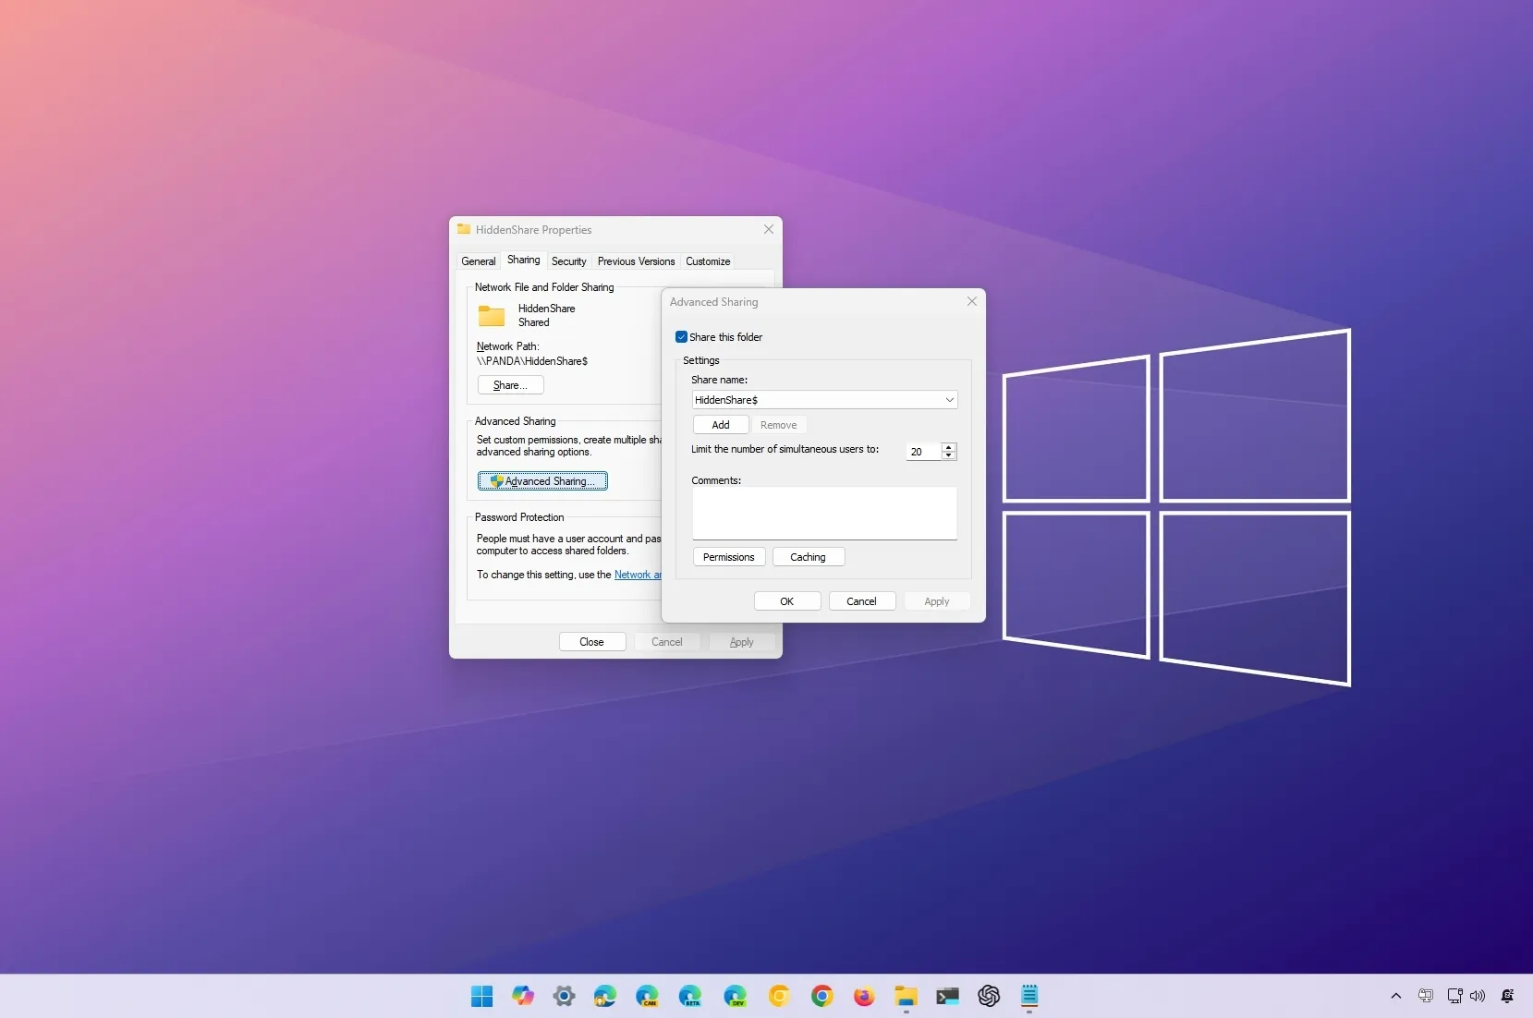Expand the Share name dropdown
This screenshot has width=1533, height=1018.
[x=949, y=400]
